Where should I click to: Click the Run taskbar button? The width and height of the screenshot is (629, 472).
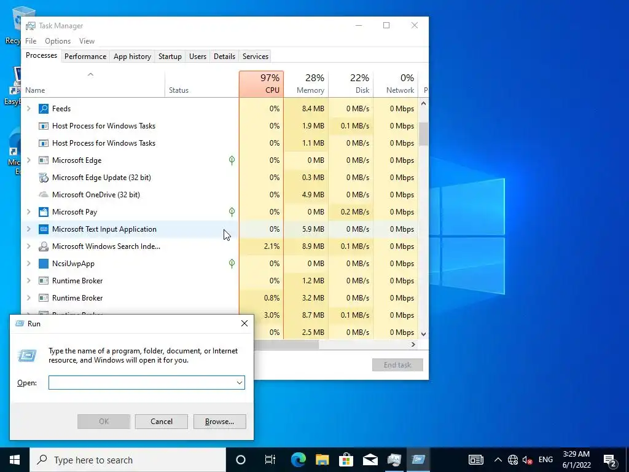(x=418, y=460)
